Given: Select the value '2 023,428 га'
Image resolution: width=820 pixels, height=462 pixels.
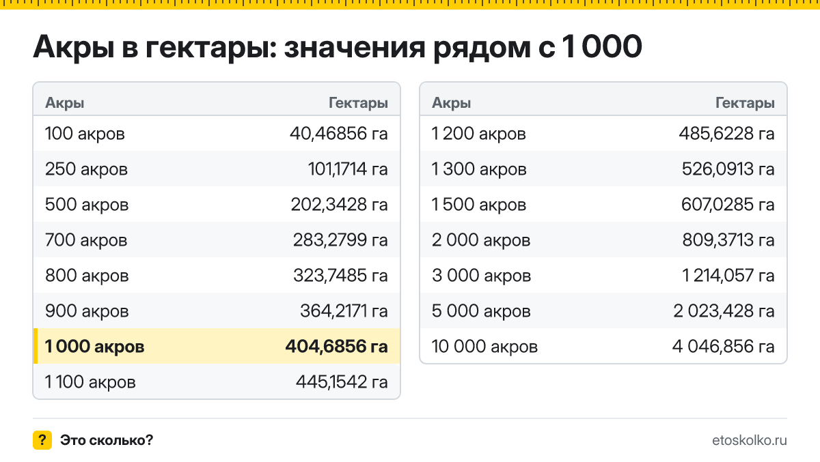Looking at the screenshot, I should pyautogui.click(x=724, y=311).
